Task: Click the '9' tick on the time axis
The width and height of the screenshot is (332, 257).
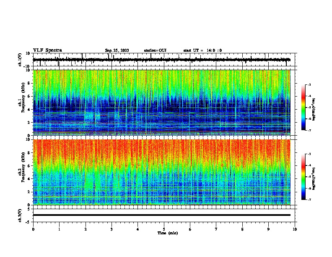Action: 268,229
